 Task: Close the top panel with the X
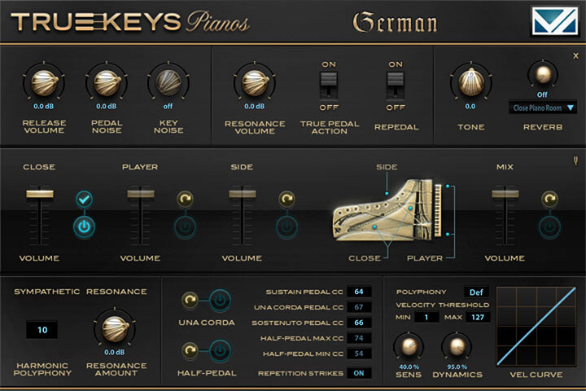[575, 55]
